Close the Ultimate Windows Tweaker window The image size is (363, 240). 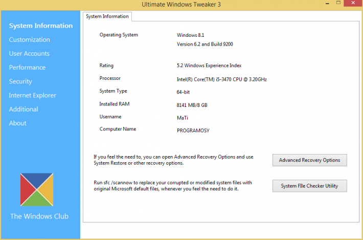pos(353,3)
